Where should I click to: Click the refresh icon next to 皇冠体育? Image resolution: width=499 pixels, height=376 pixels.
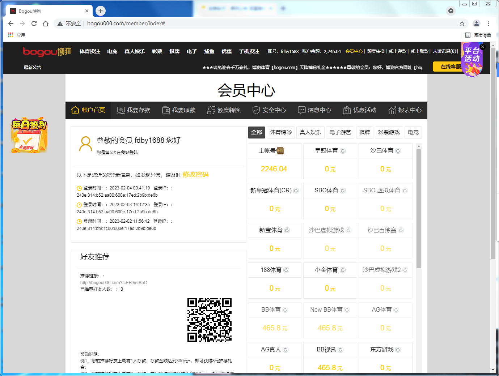[343, 151]
